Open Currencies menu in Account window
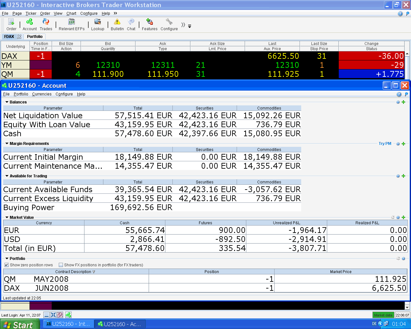 tap(42, 94)
